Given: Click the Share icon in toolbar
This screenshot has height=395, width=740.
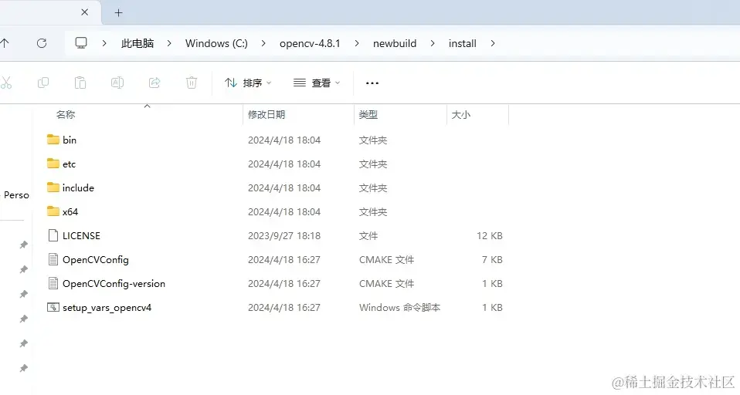Looking at the screenshot, I should (154, 83).
